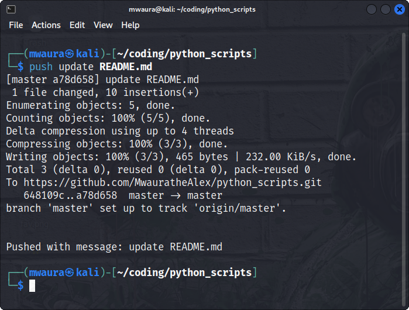The image size is (409, 310).
Task: Click the Kali symbol in the top prompt
Action: tap(70, 54)
